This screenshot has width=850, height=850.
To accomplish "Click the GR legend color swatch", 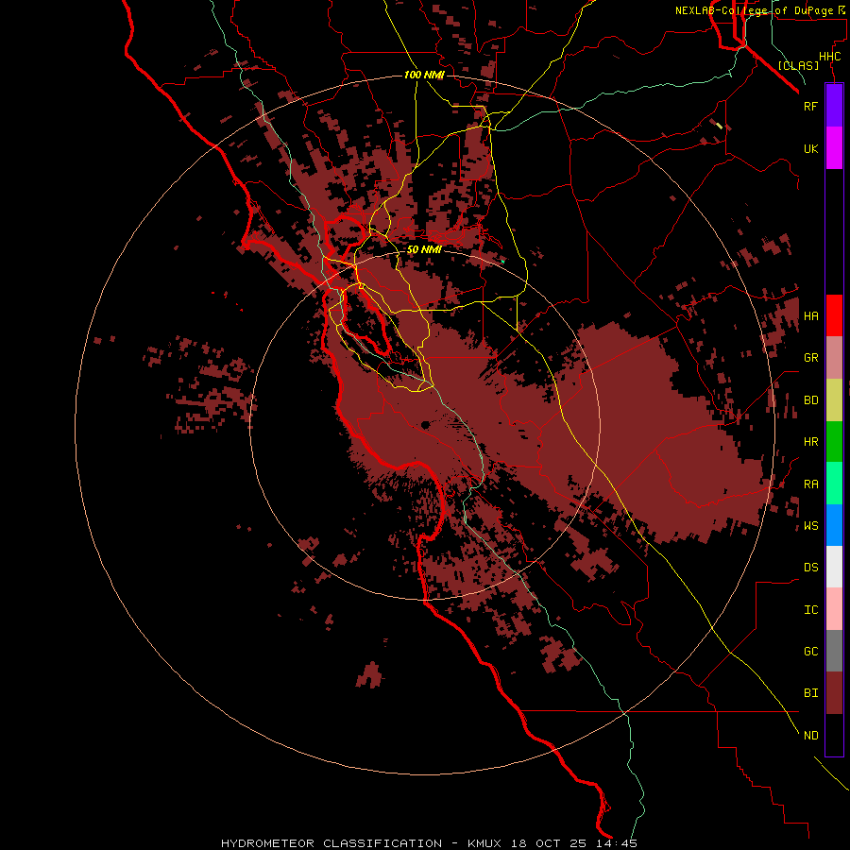I will click(x=834, y=357).
